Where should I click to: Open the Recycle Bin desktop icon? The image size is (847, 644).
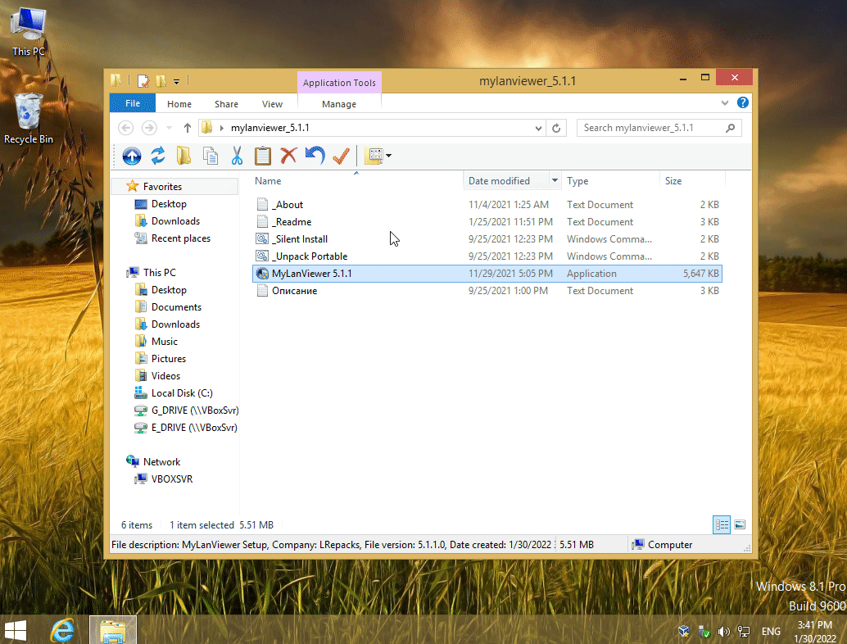click(x=29, y=119)
